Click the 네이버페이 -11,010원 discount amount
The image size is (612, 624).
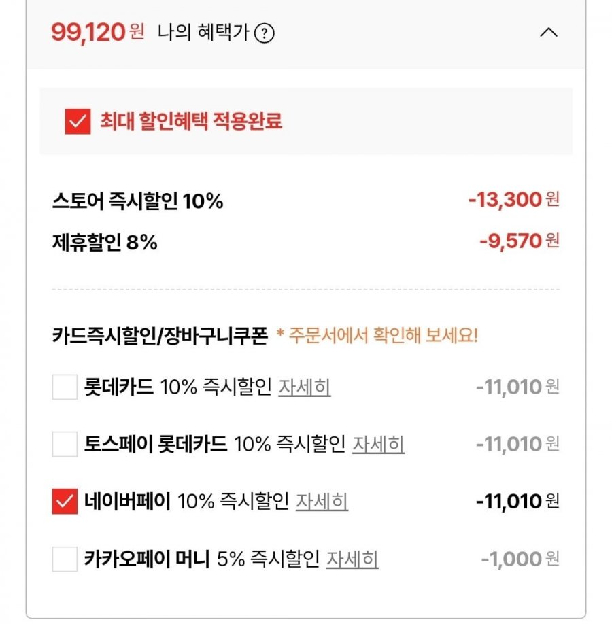517,502
